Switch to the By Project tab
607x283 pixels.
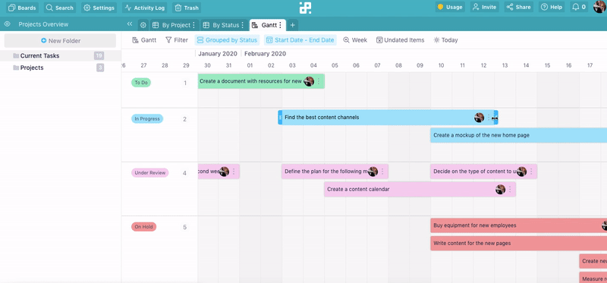[x=171, y=25]
